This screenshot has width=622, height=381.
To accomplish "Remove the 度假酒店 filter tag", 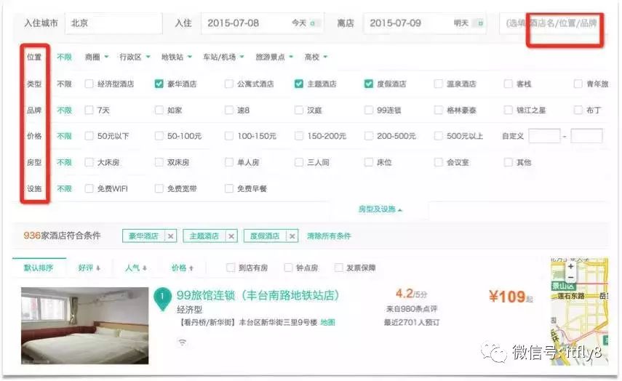I will [x=292, y=236].
